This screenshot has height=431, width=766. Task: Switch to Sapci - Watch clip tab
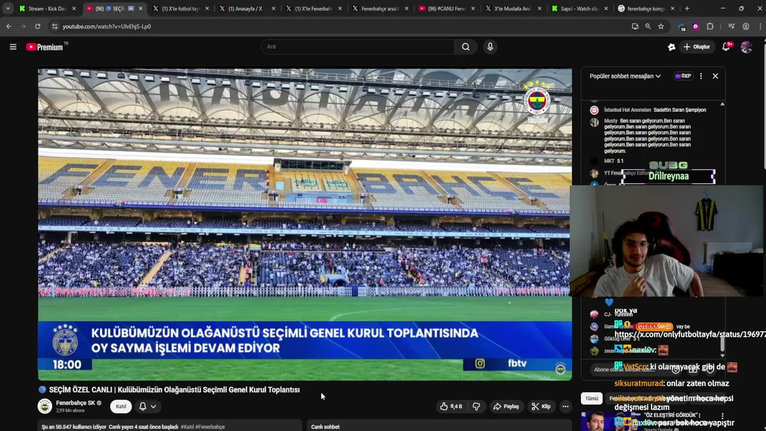[579, 9]
